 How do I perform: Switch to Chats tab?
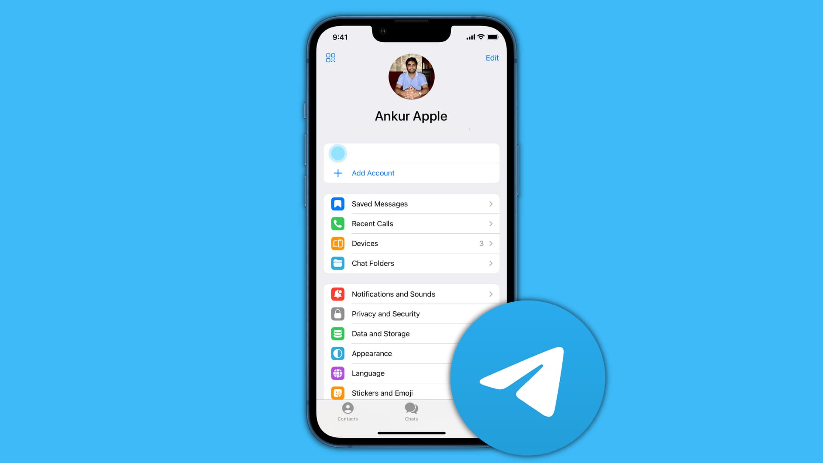(x=411, y=412)
